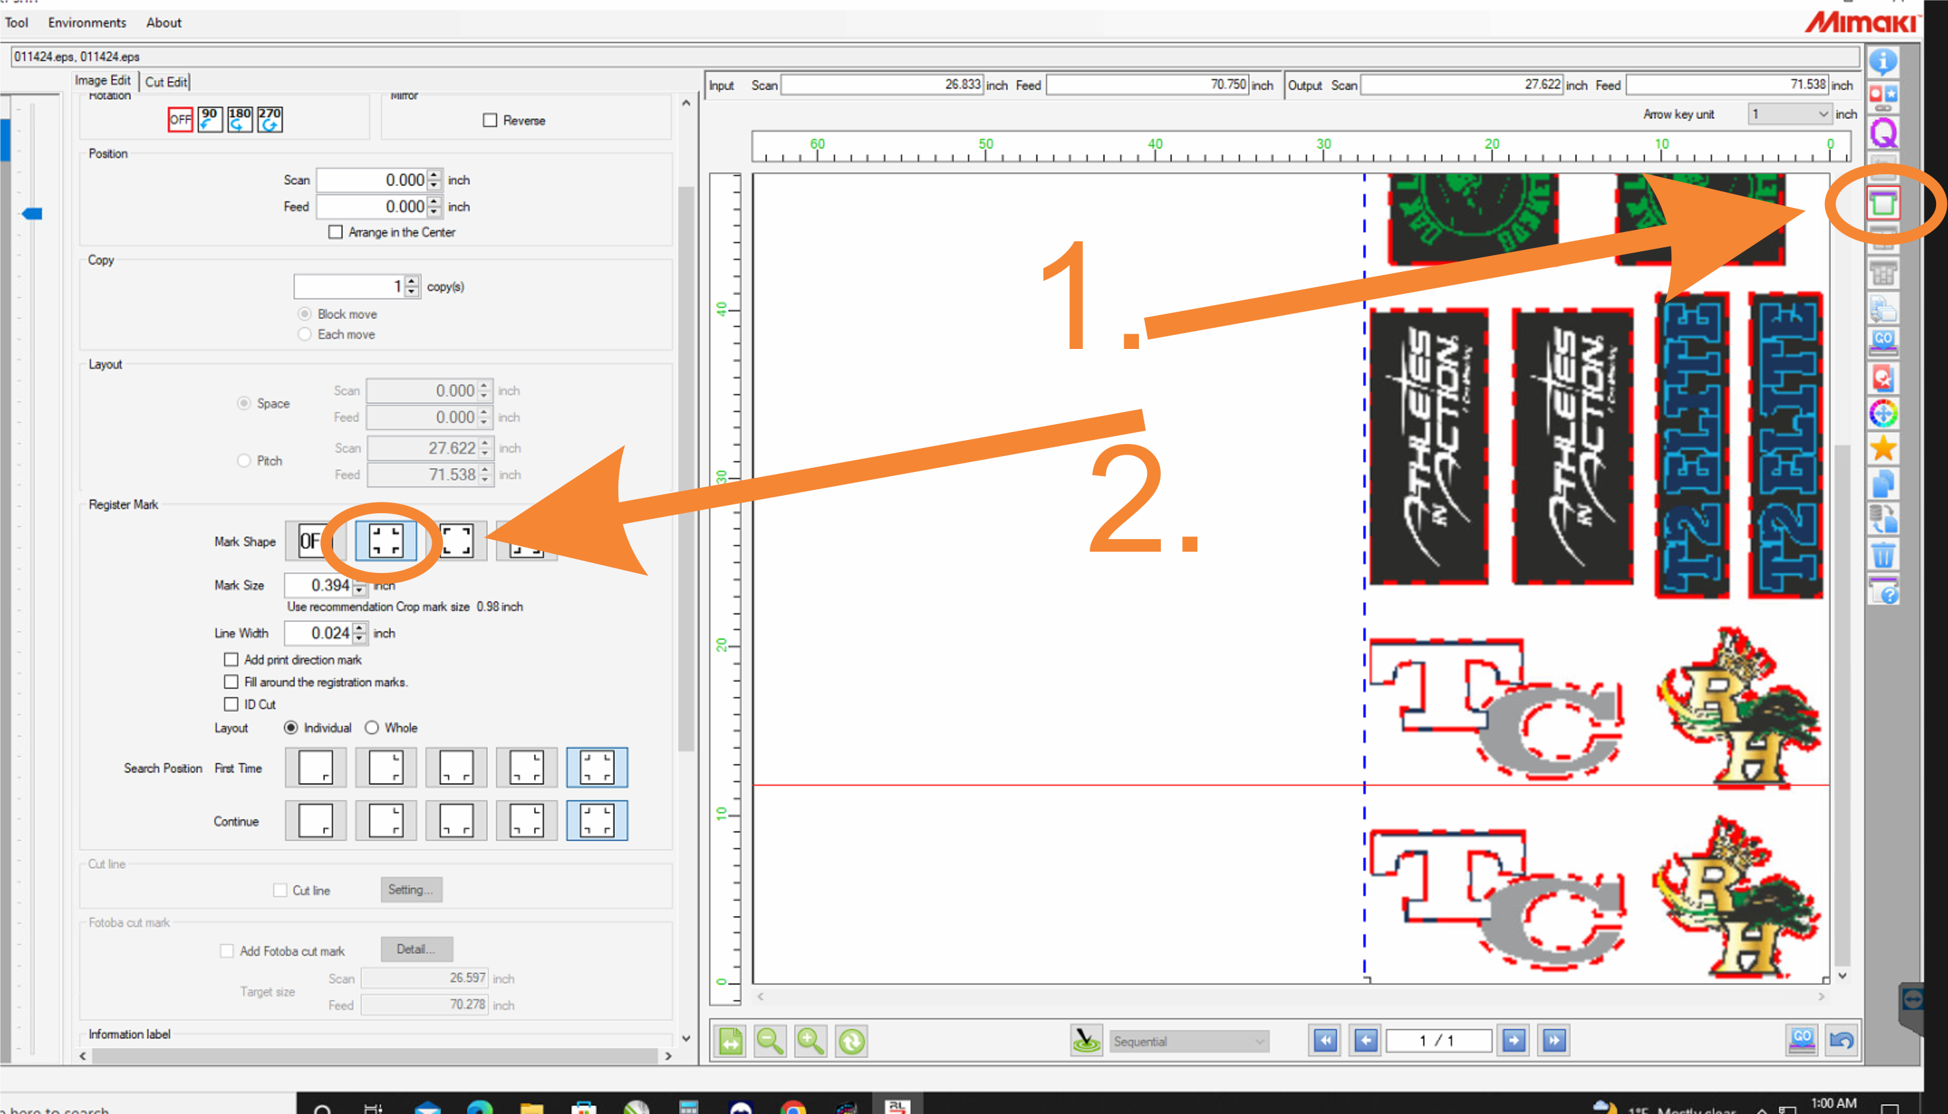Click the GO execute icon in right toolbar
The height and width of the screenshot is (1114, 1948).
(x=1883, y=342)
